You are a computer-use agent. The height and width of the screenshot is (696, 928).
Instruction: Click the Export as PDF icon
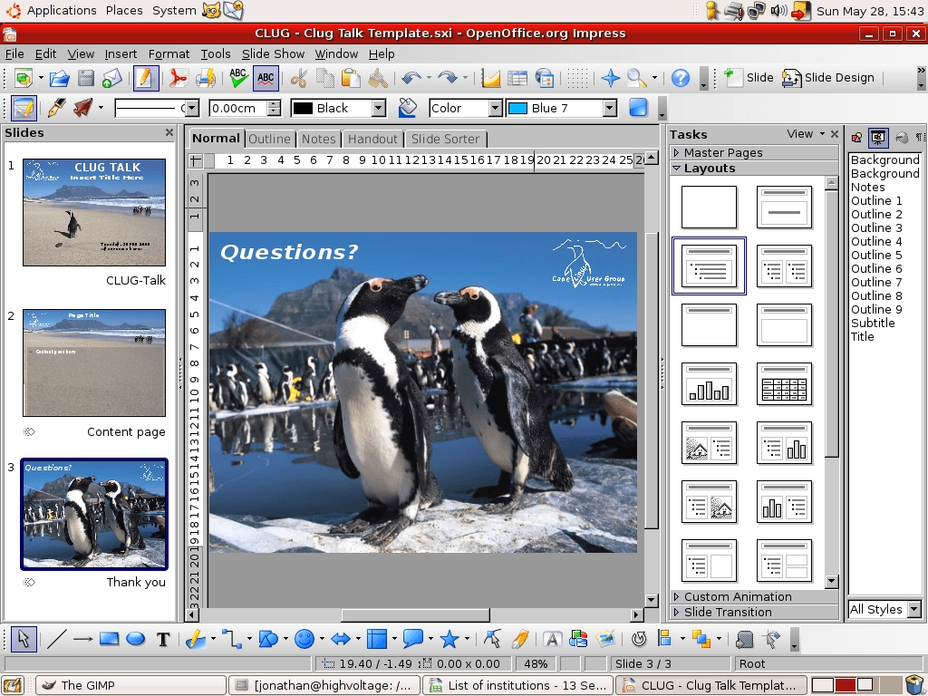click(x=179, y=78)
